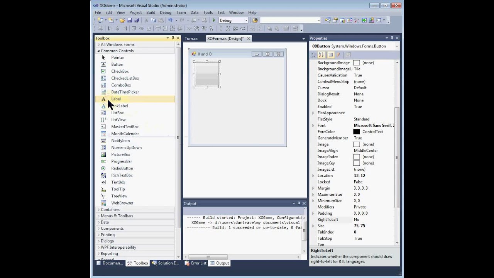
Task: Click the Save All toolbar icon
Action: tap(137, 20)
